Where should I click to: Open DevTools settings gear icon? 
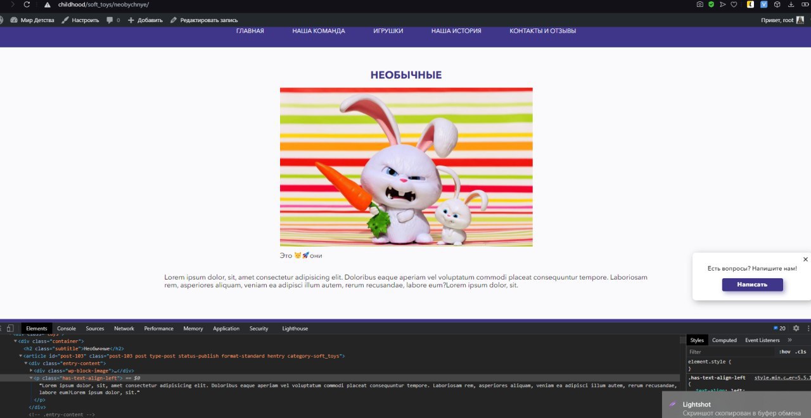click(796, 328)
